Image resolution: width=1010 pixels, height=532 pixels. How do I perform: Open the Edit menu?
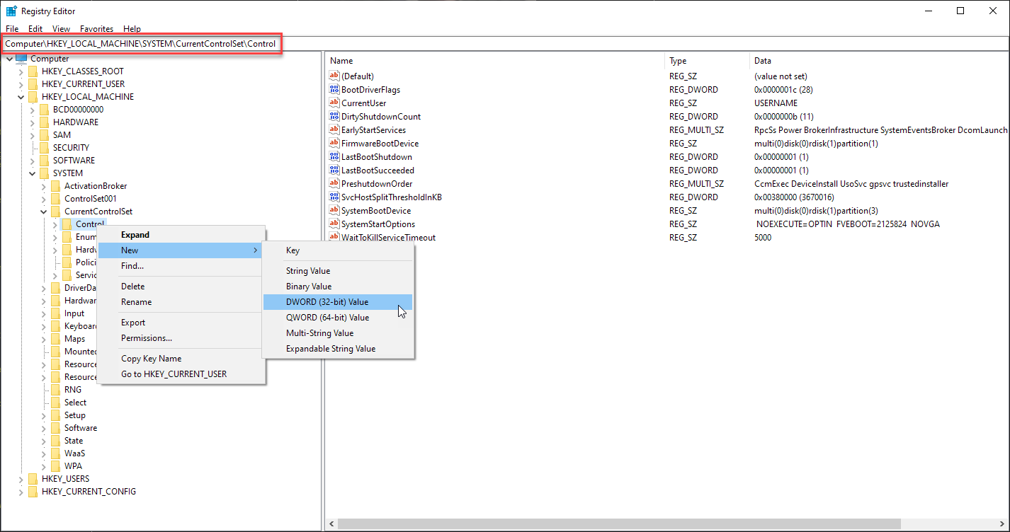click(x=35, y=29)
